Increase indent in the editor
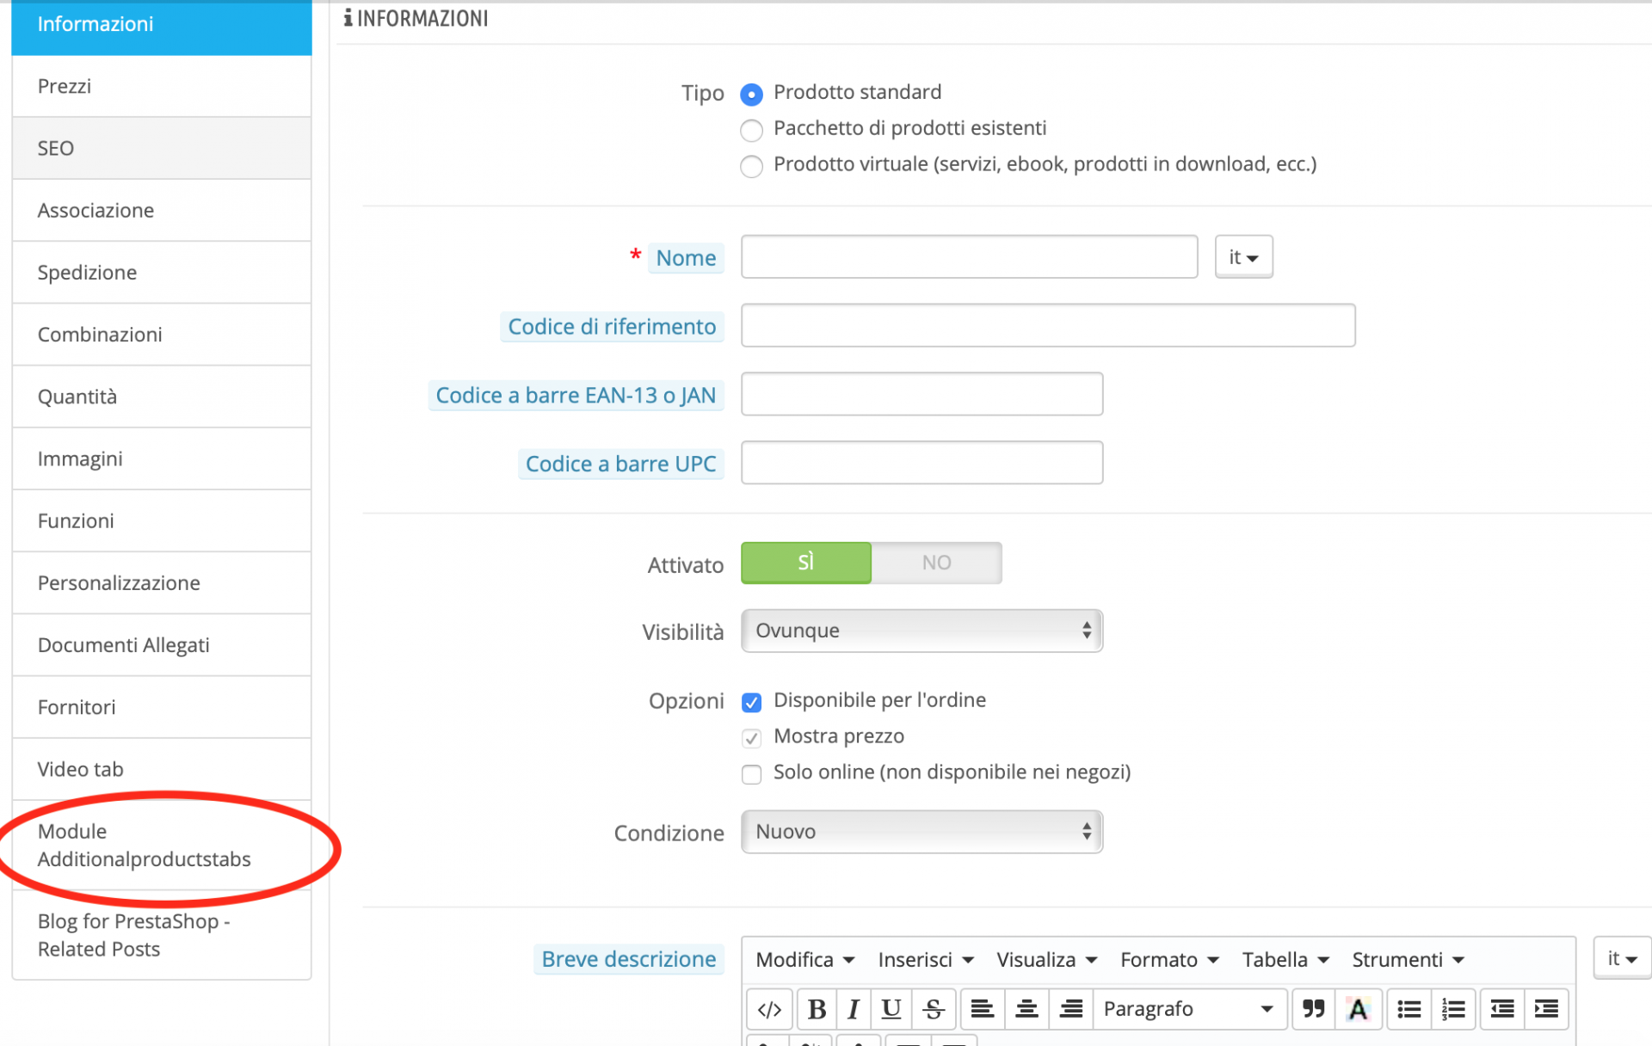This screenshot has width=1652, height=1046. click(1546, 1009)
